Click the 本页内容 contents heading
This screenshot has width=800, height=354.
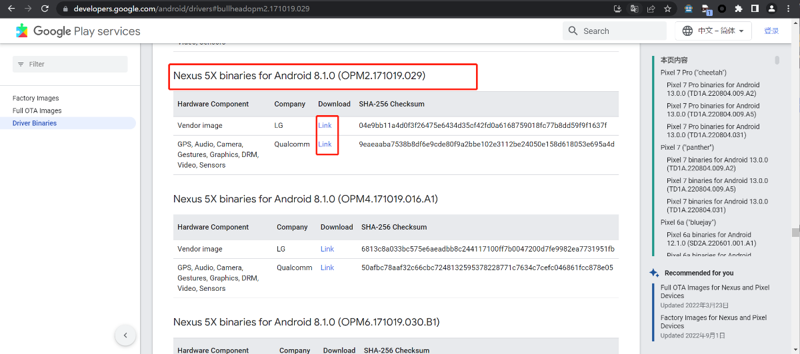674,60
